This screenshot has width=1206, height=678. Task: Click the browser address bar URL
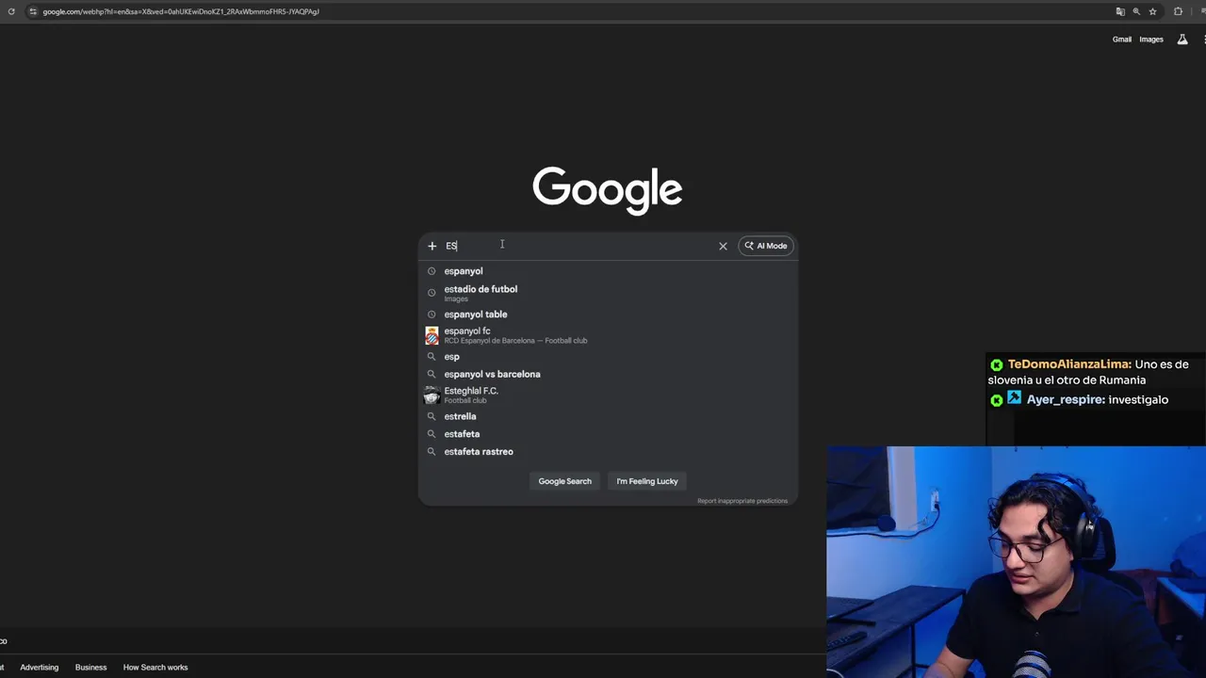coord(181,11)
